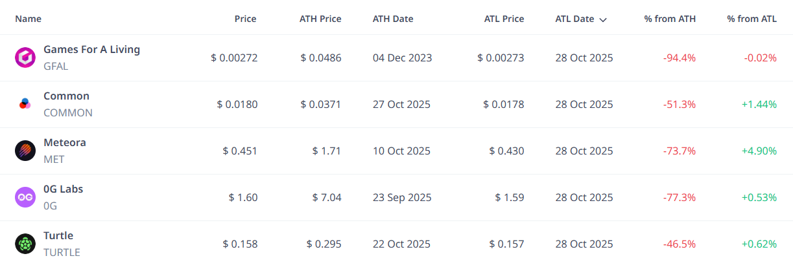Sort by ATL Price column header
793x267 pixels.
[x=504, y=19]
